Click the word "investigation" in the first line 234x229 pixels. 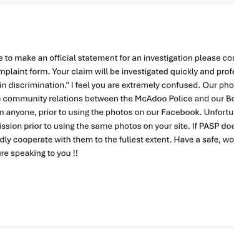[x=168, y=58]
